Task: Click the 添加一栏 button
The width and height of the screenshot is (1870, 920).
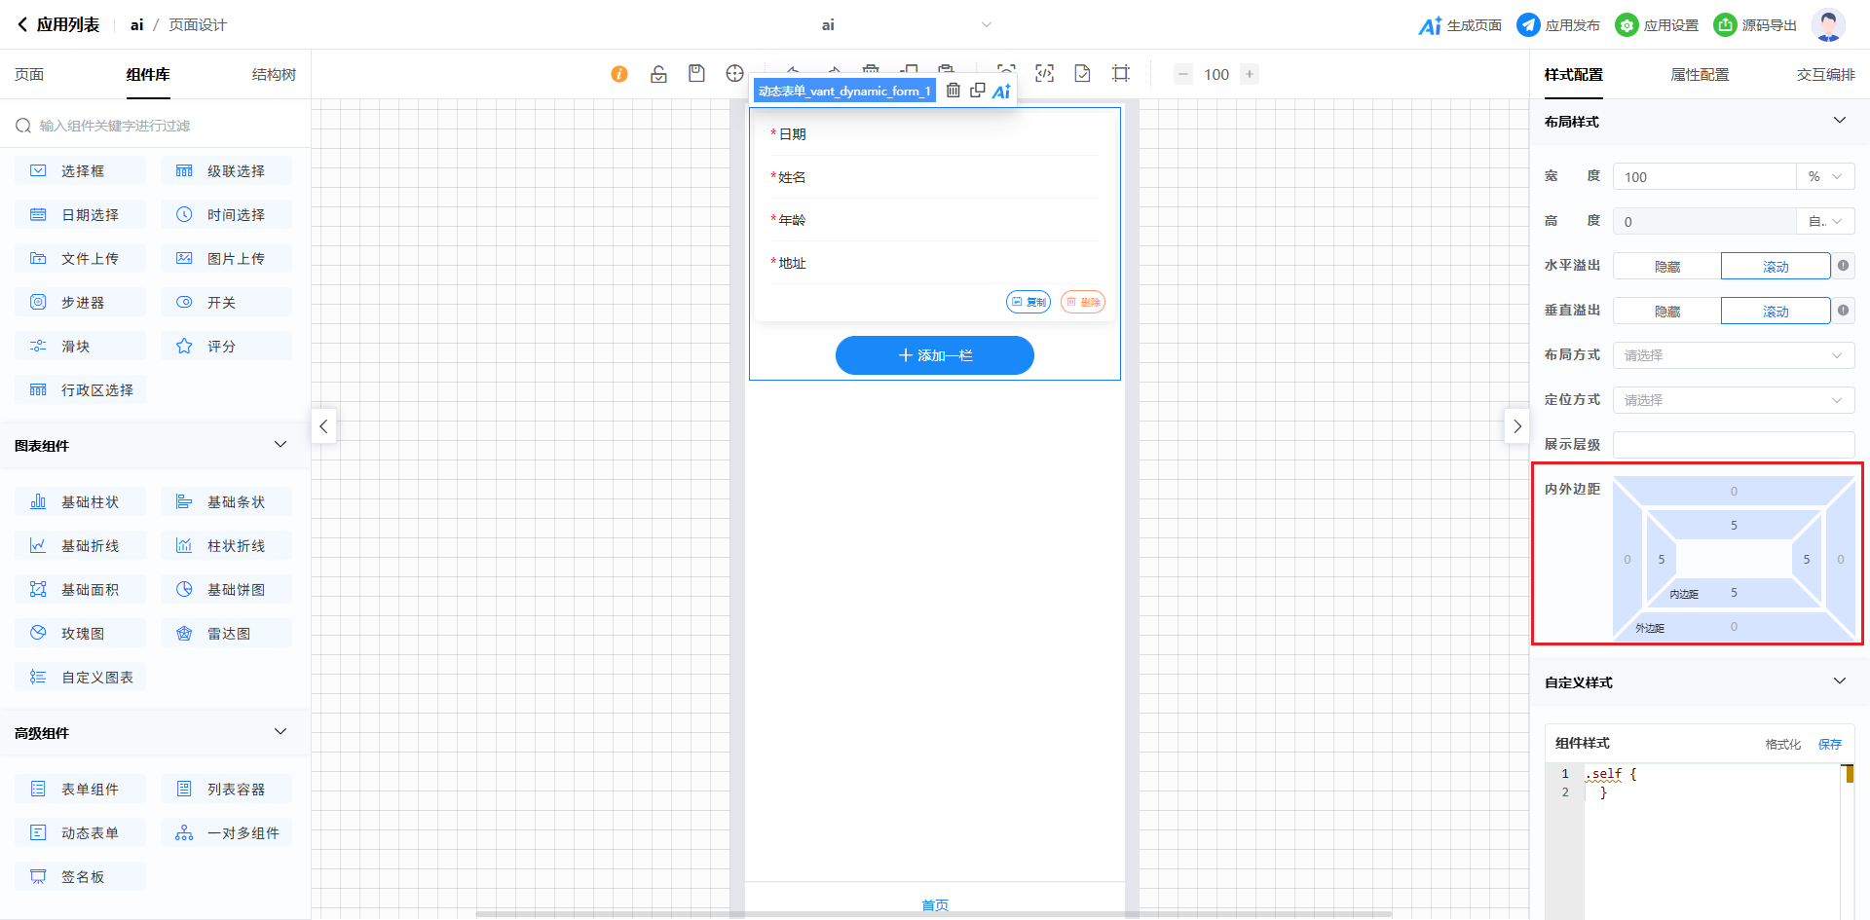Action: (934, 355)
